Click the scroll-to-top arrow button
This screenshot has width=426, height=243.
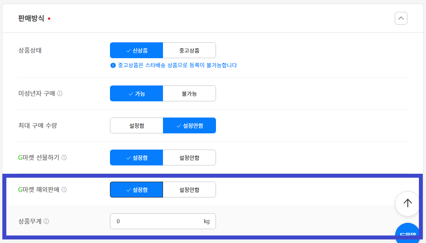pyautogui.click(x=407, y=203)
